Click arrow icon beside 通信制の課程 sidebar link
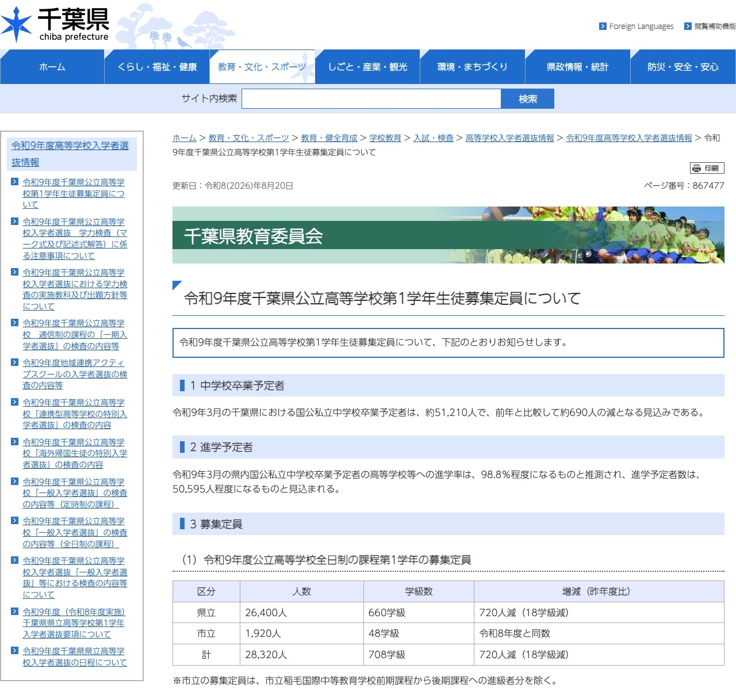The width and height of the screenshot is (736, 699). [x=15, y=323]
